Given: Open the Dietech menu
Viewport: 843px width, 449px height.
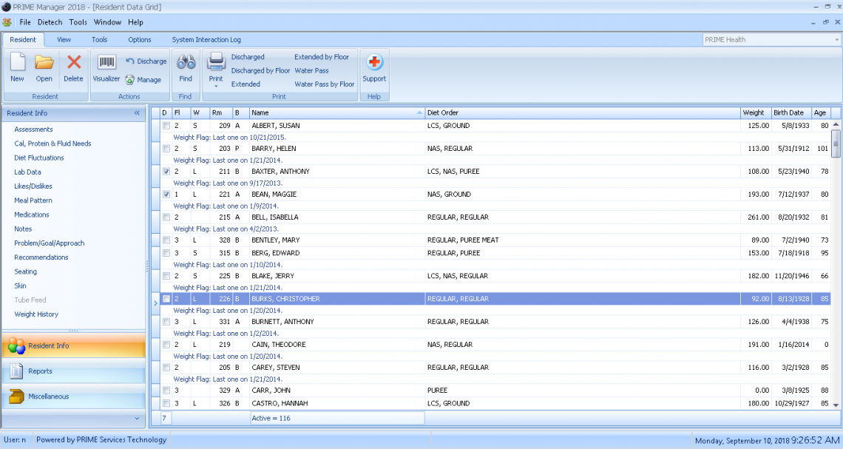Looking at the screenshot, I should click(50, 22).
